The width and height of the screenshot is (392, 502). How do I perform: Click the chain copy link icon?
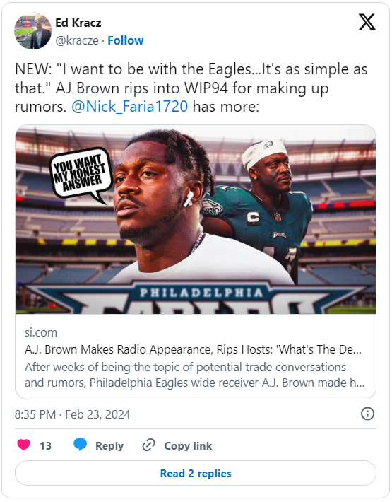point(149,445)
